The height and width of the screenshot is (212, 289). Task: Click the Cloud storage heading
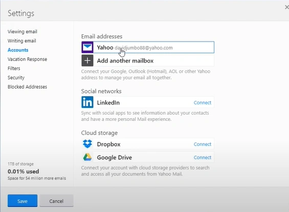click(x=99, y=133)
